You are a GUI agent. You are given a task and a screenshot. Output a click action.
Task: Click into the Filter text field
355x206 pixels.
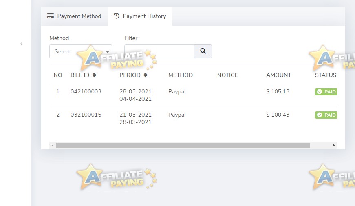pyautogui.click(x=159, y=51)
